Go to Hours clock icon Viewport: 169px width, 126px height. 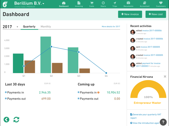click(x=103, y=3)
